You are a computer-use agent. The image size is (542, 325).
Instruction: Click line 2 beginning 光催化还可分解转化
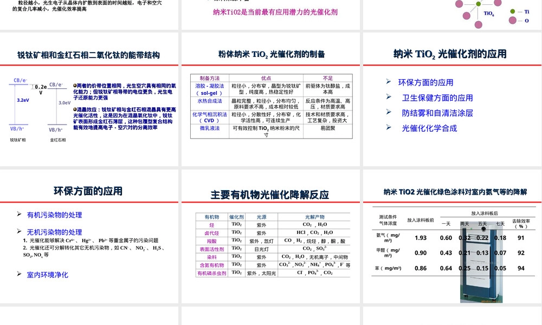coord(93,251)
